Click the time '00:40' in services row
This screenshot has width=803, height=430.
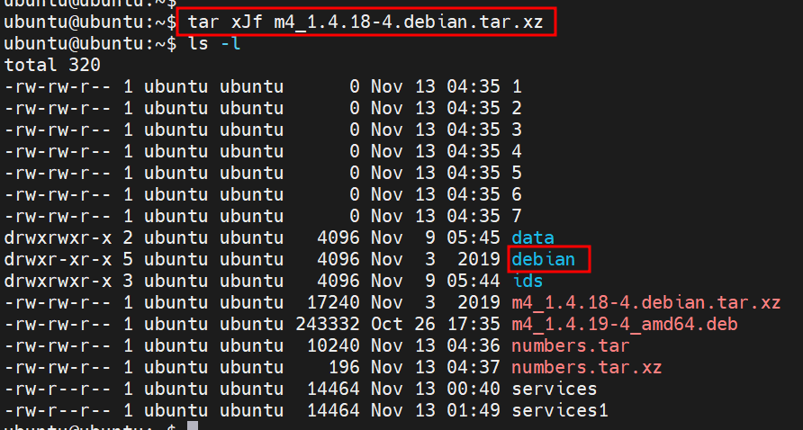(474, 389)
